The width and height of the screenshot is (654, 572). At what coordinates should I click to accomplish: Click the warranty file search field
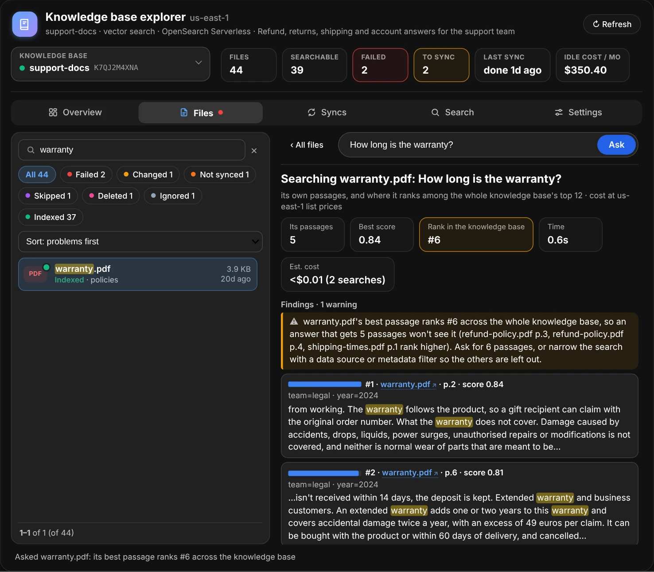coord(132,150)
